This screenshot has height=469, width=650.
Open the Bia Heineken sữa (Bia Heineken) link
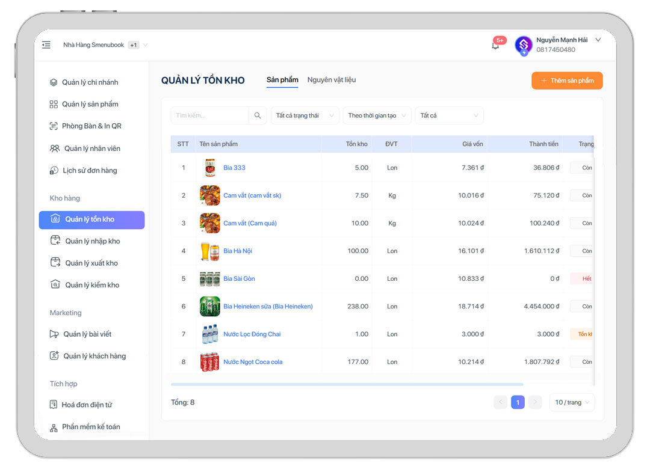(268, 307)
